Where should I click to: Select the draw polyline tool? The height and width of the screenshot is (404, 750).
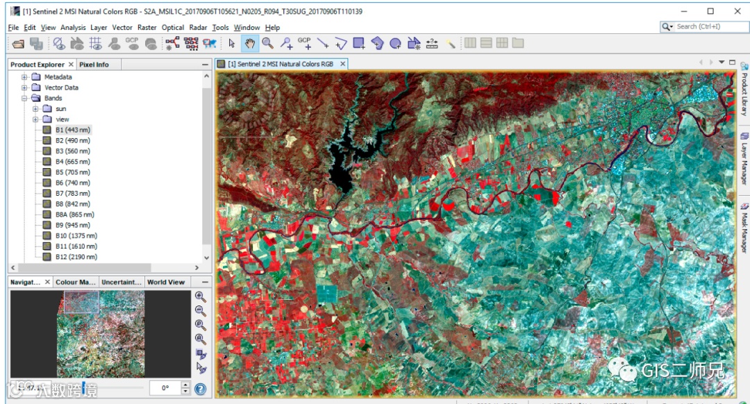[340, 44]
